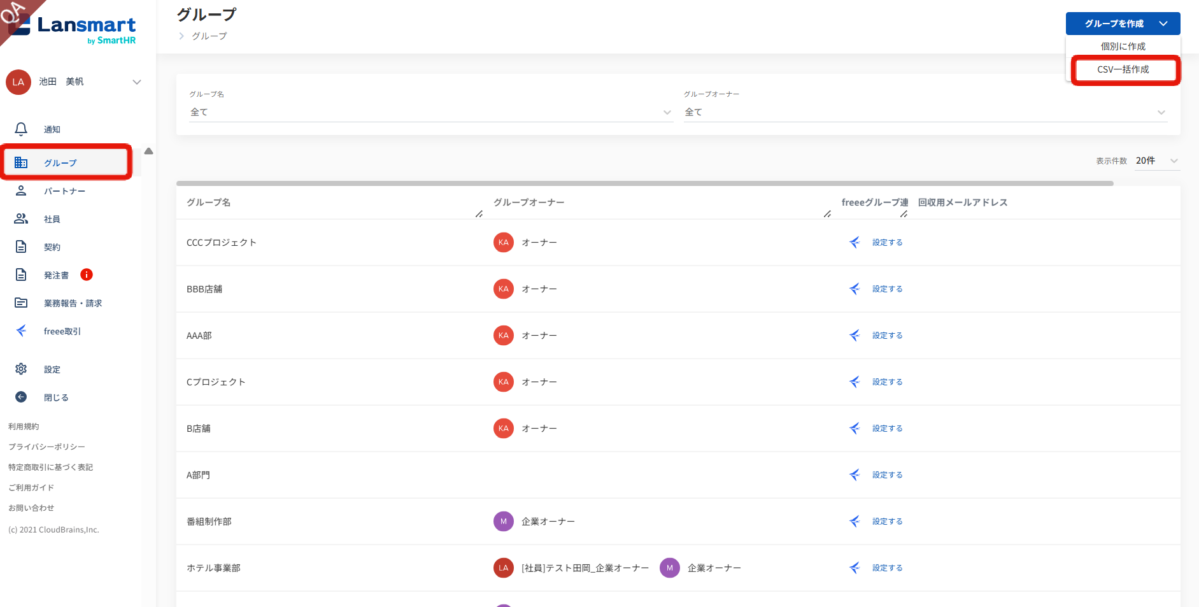The height and width of the screenshot is (607, 1199).
Task: Click the notification bell icon
Action: click(21, 129)
